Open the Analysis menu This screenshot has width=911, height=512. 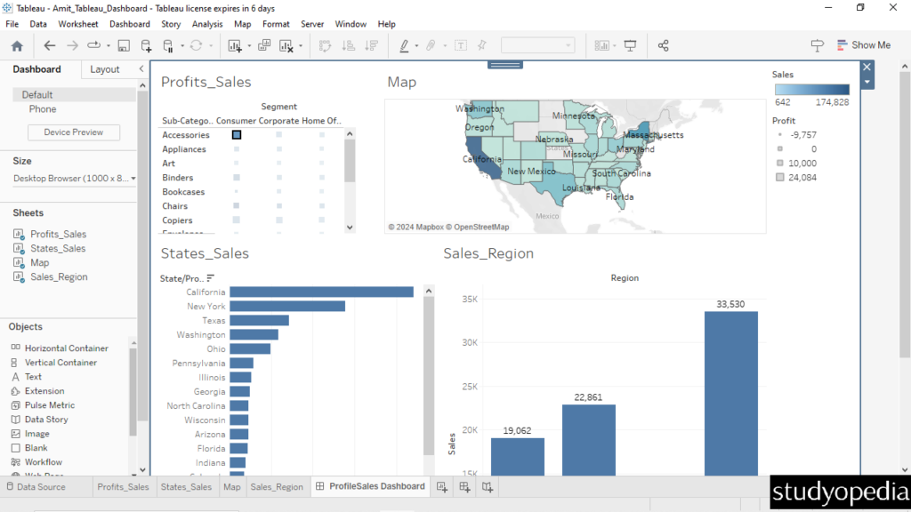point(207,24)
